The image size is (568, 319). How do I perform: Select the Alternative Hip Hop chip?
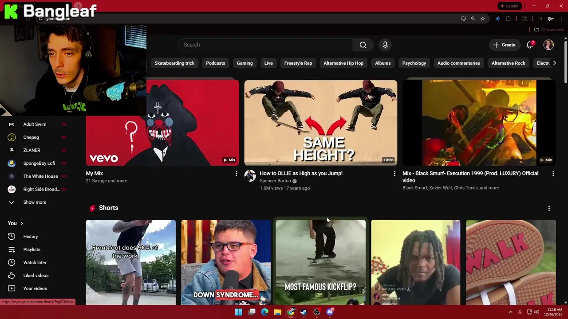[343, 63]
